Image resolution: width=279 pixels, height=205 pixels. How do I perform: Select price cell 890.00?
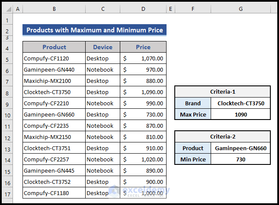pyautogui.click(x=143, y=170)
